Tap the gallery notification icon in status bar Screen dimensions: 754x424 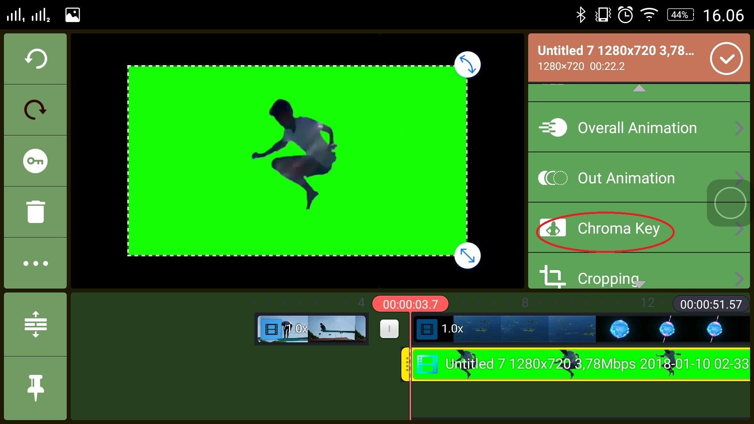73,15
